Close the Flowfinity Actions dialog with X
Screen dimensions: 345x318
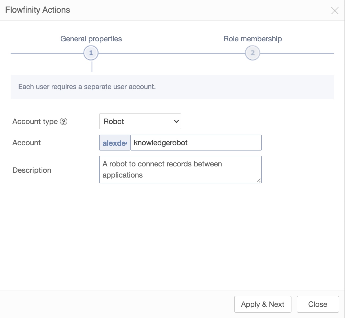tap(335, 11)
